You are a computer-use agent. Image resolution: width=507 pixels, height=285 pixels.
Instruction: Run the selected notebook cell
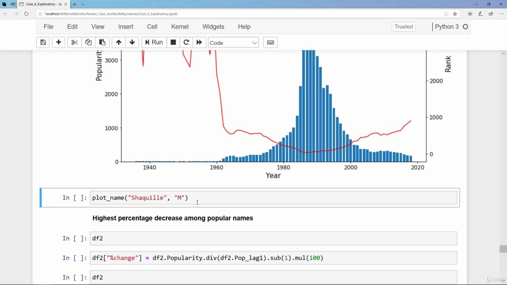[x=154, y=42]
